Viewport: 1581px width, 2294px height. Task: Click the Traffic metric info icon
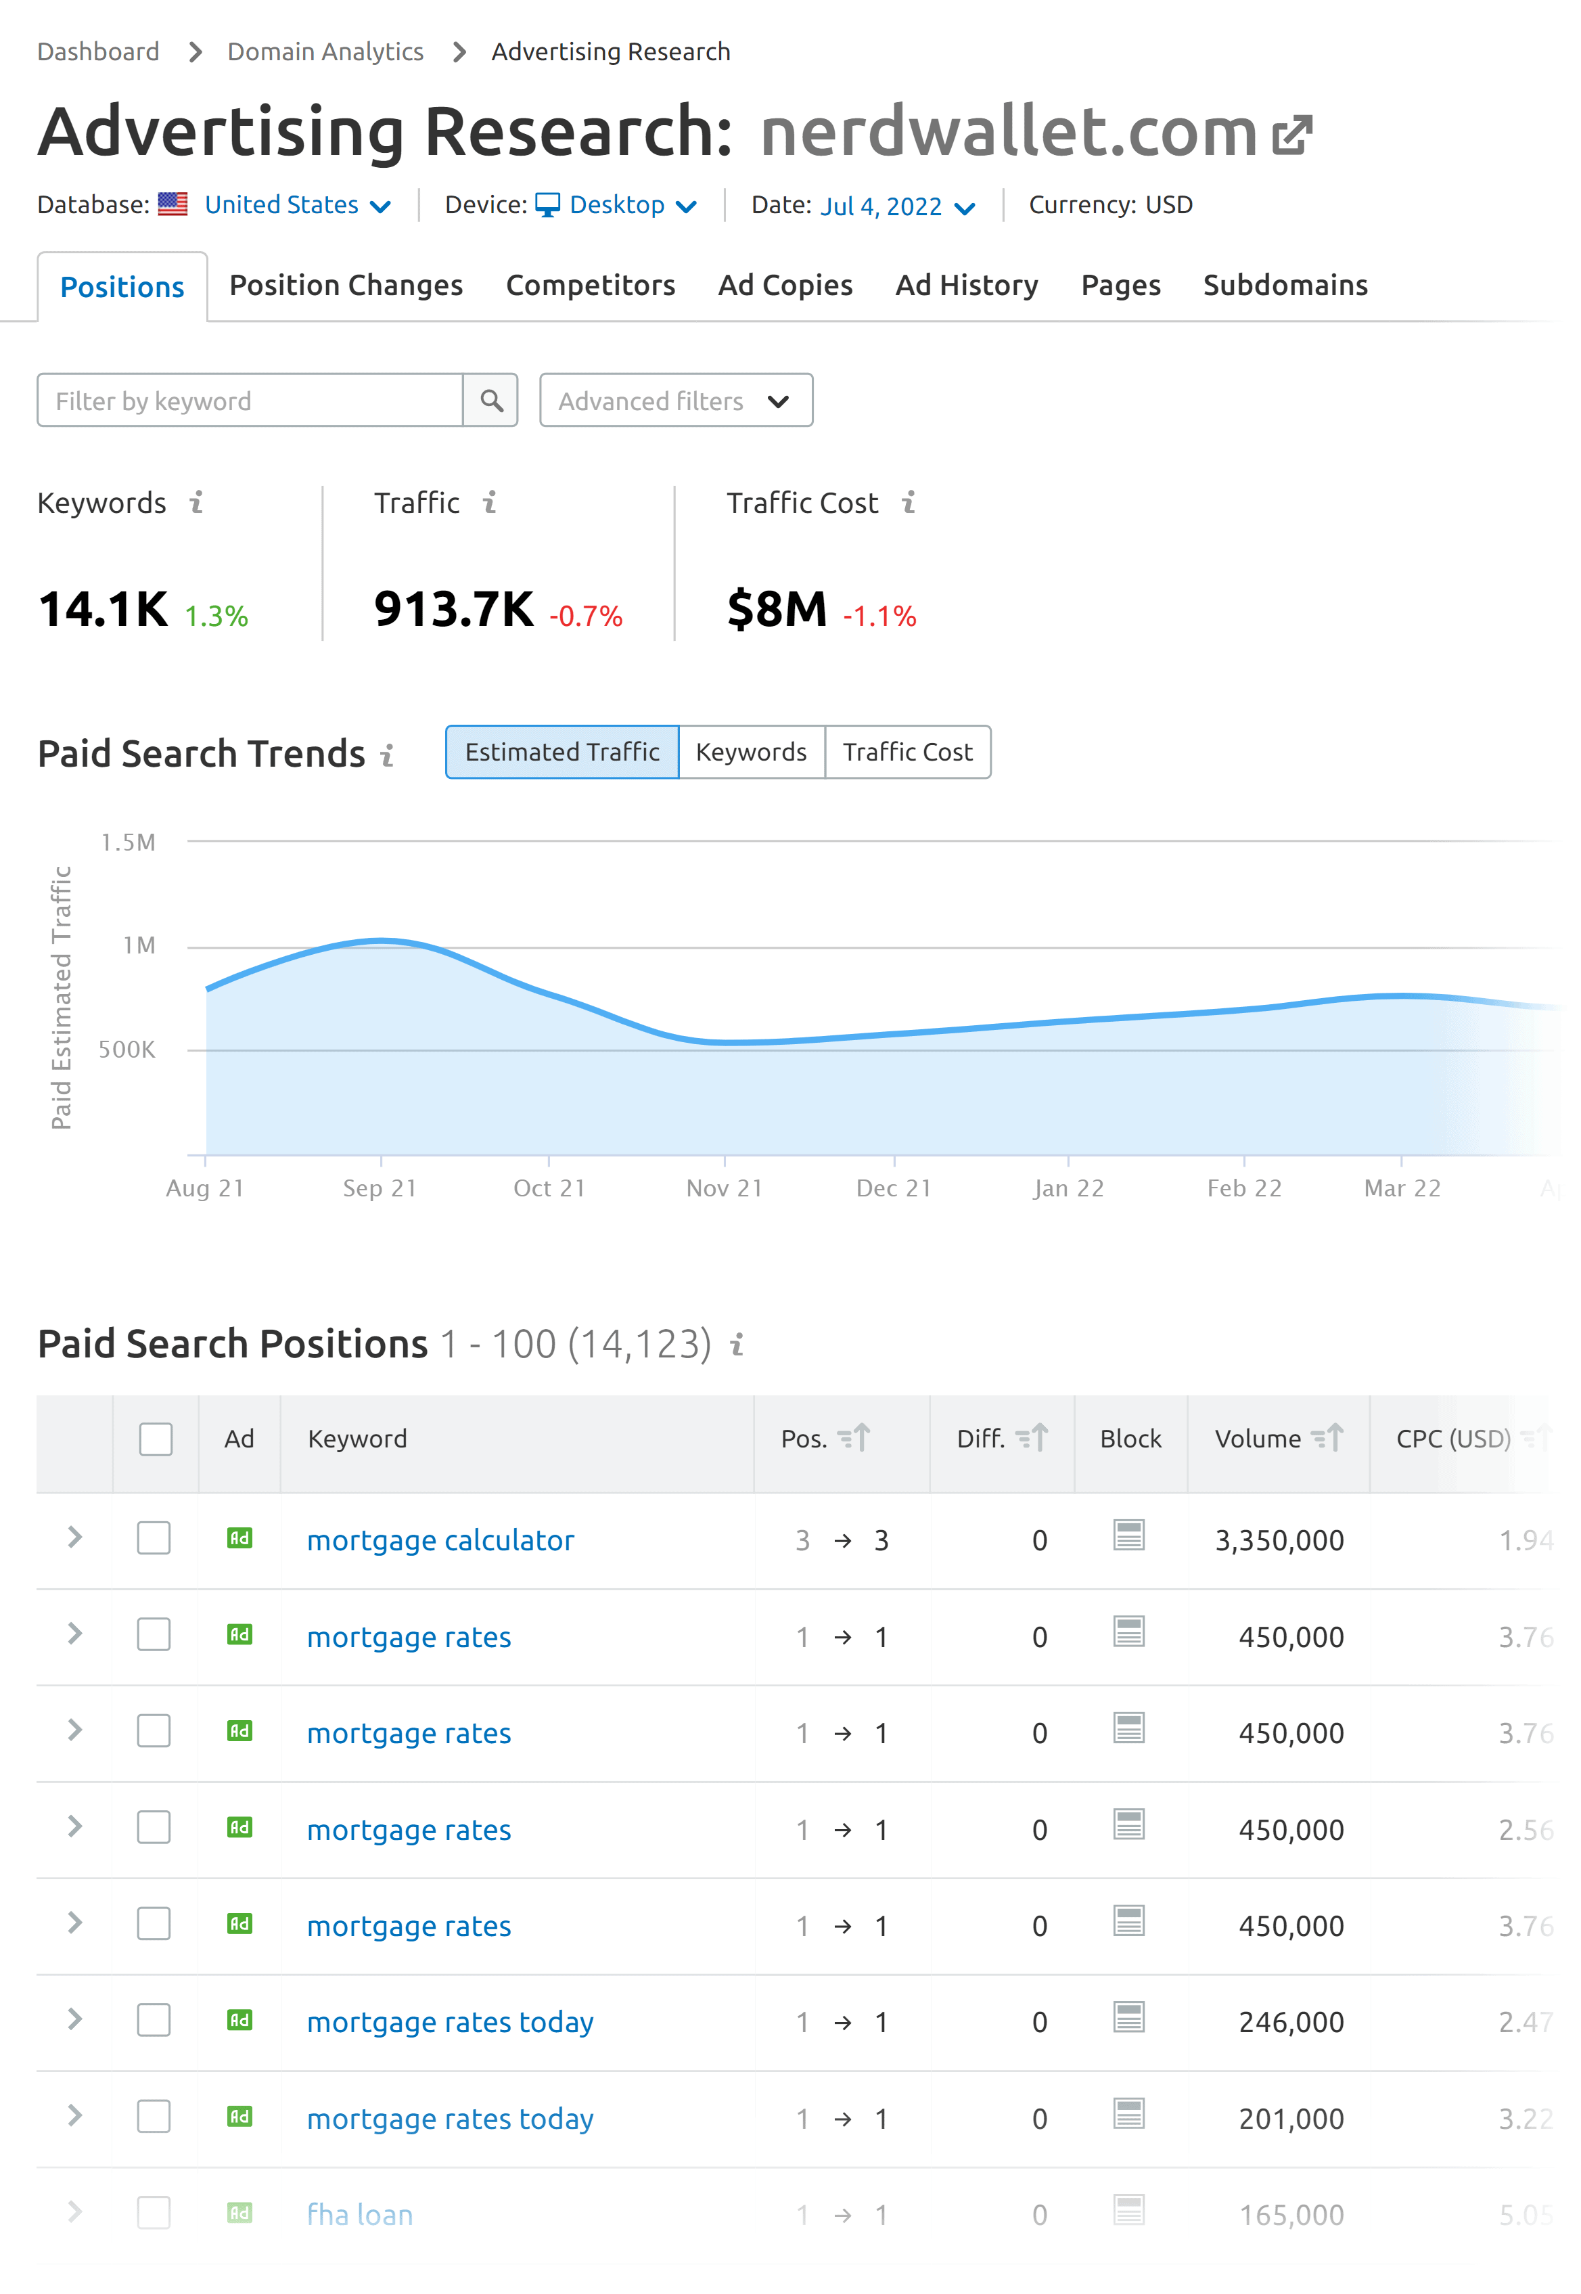(489, 502)
